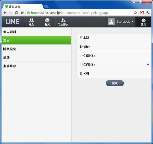Bookmark this page with the star icon
This screenshot has width=153, height=144.
point(135,13)
